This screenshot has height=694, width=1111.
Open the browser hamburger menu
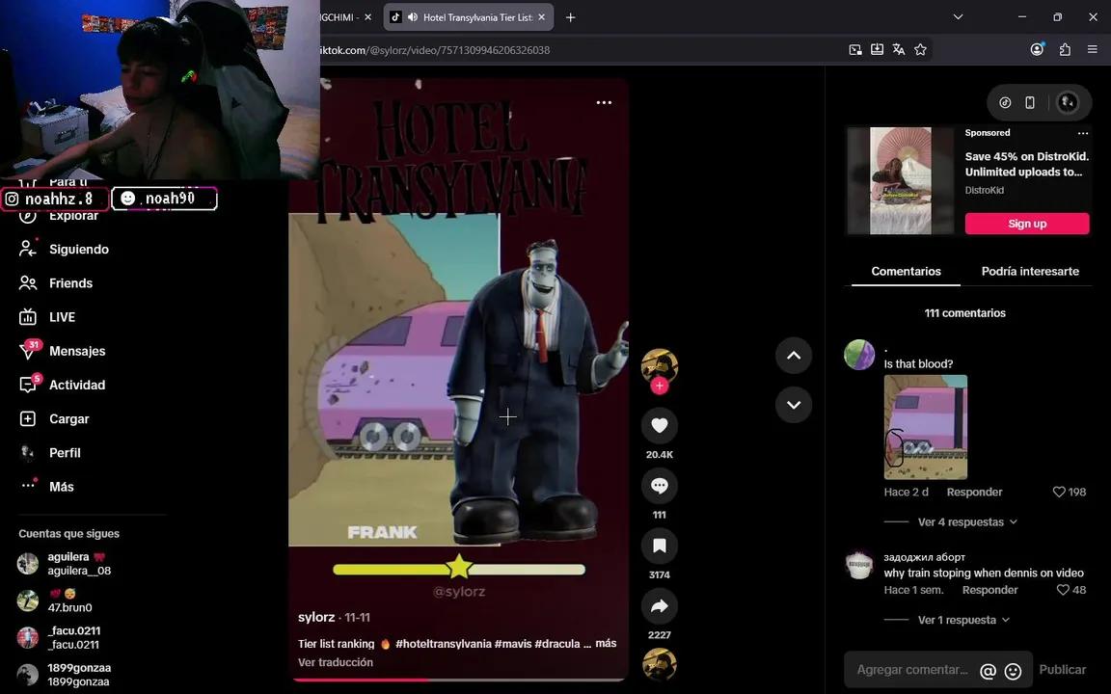(x=1092, y=49)
